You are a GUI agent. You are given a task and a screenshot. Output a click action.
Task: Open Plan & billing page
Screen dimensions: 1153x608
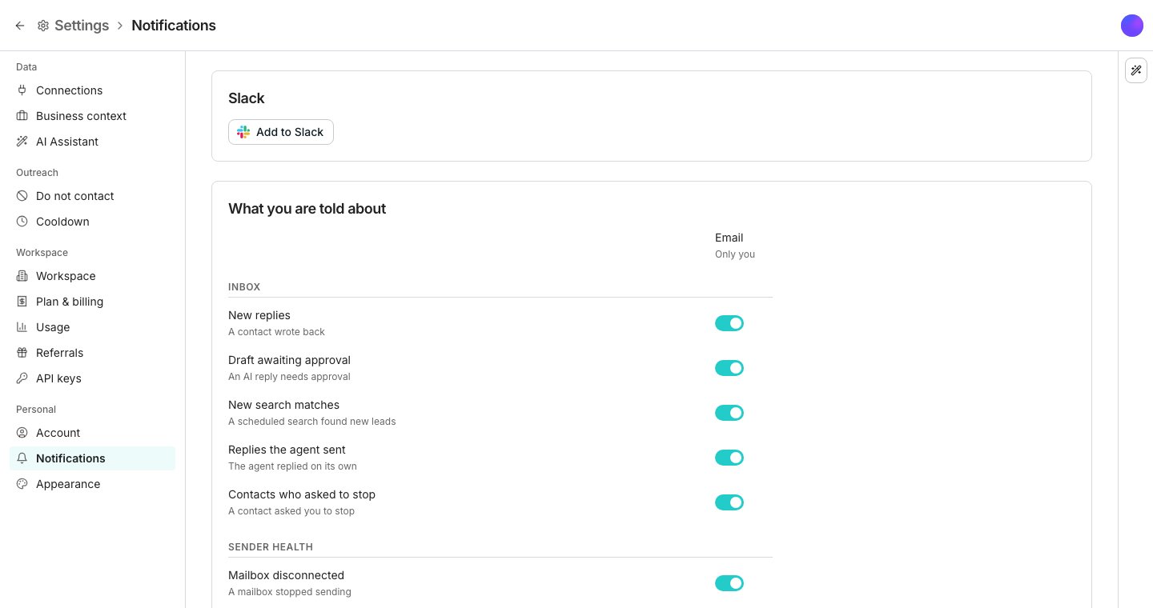[x=92, y=302]
